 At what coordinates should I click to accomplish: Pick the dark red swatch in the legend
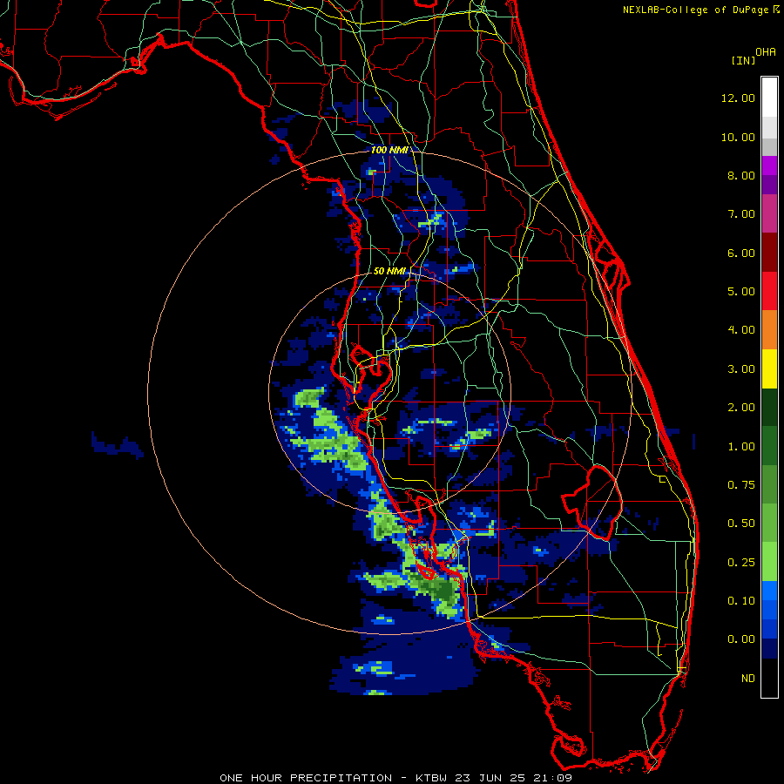coord(769,253)
